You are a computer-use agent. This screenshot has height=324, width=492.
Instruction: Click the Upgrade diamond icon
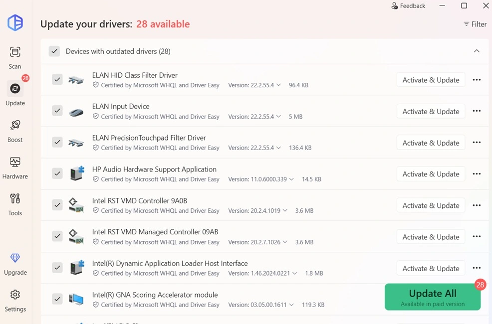coord(15,258)
